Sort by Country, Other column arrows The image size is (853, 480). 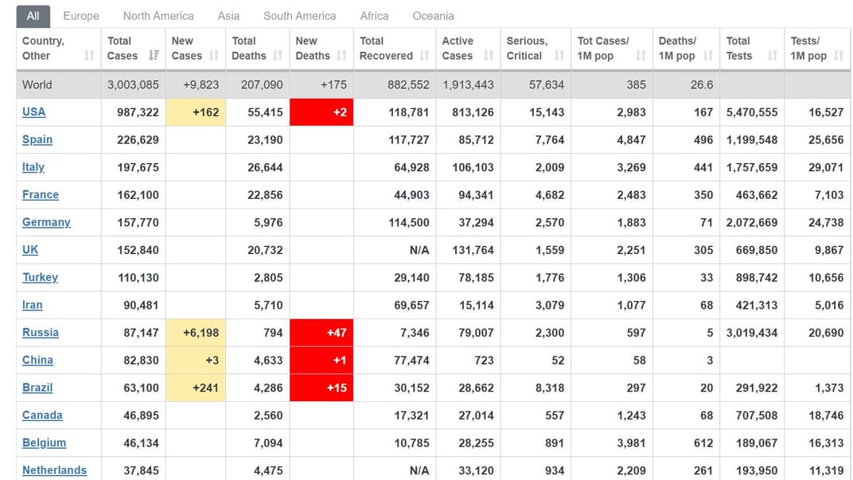tap(89, 56)
